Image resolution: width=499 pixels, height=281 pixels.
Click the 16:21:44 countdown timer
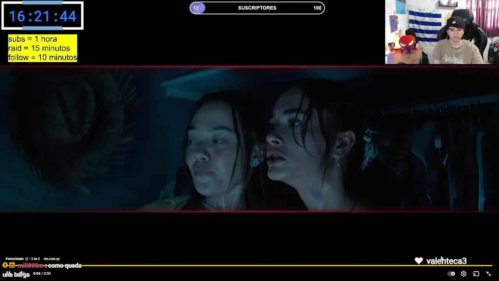[x=42, y=16]
